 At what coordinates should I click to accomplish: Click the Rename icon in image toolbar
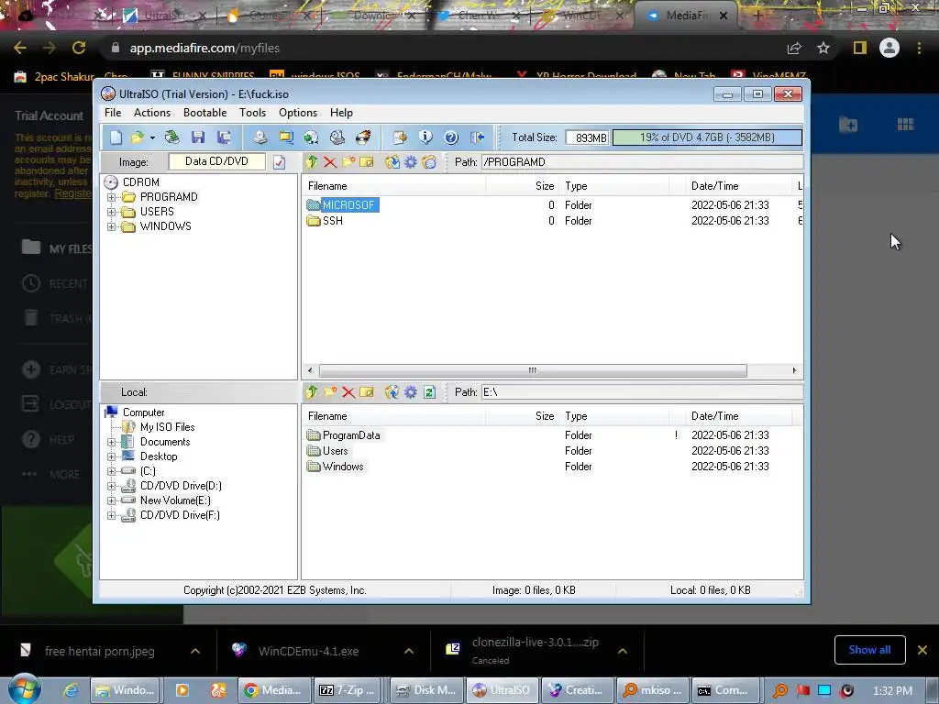(367, 162)
